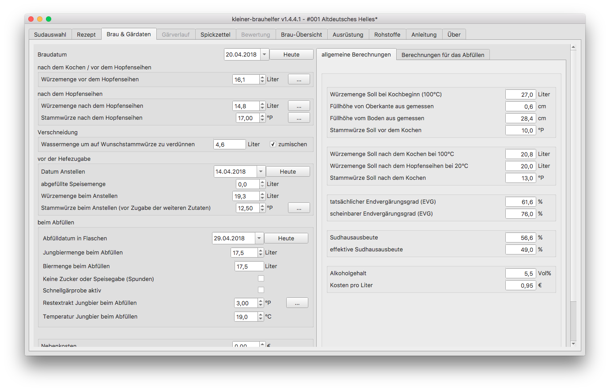Expand the Datum Anstellen date picker
The width and height of the screenshot is (610, 391).
point(261,172)
